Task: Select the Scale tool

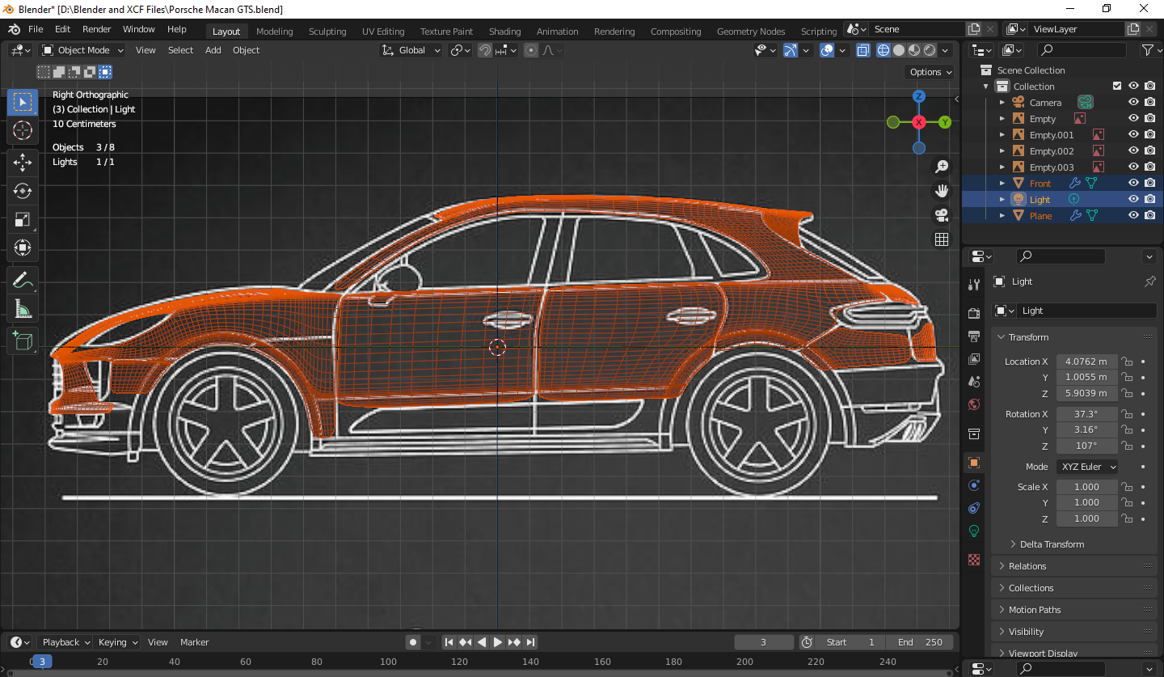Action: (x=23, y=219)
